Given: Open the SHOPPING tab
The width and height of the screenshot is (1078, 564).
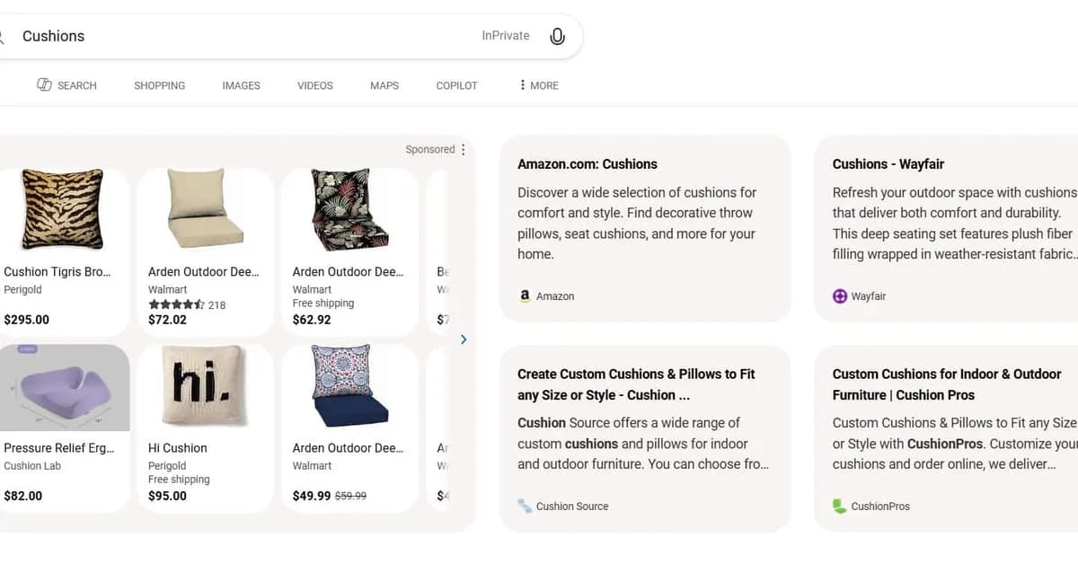Looking at the screenshot, I should point(159,85).
